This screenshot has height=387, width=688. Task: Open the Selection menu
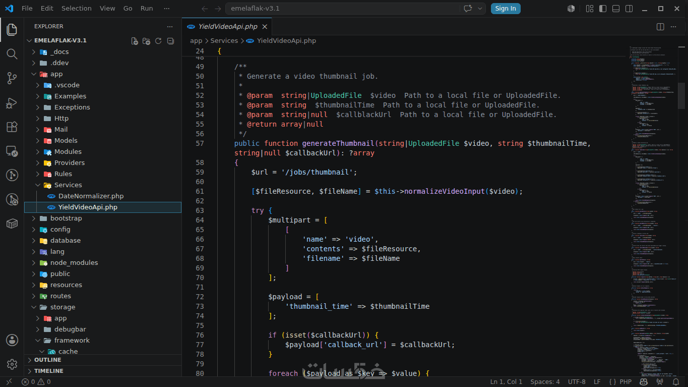point(77,9)
